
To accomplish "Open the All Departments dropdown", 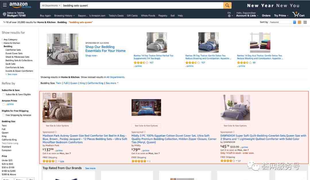I will point(51,5).
